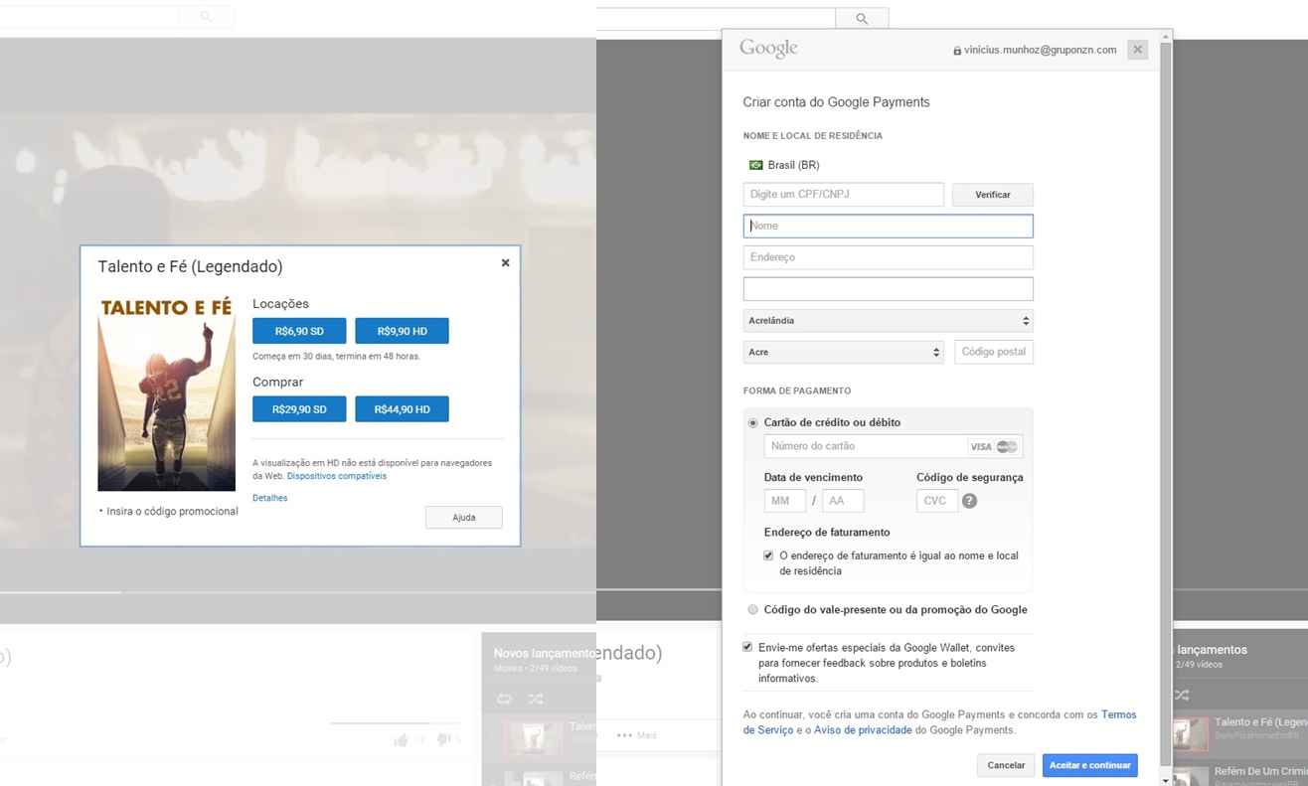This screenshot has width=1308, height=786.
Task: Click the Talento e Fé movie poster
Action: click(x=167, y=393)
